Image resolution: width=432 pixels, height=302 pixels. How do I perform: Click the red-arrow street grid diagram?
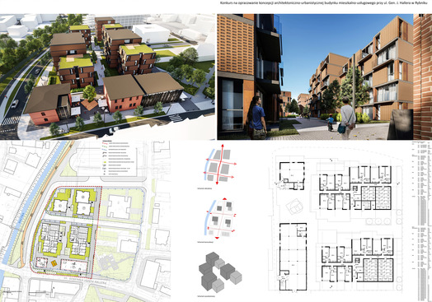pos(220,165)
